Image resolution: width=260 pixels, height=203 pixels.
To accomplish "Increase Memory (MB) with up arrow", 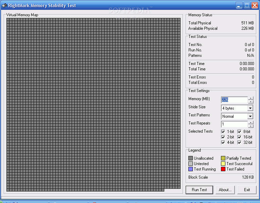I will click(x=251, y=98).
